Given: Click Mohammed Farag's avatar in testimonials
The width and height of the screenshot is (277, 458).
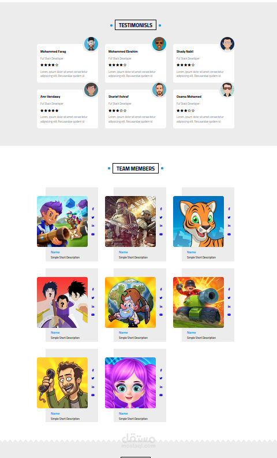Looking at the screenshot, I should pos(91,44).
